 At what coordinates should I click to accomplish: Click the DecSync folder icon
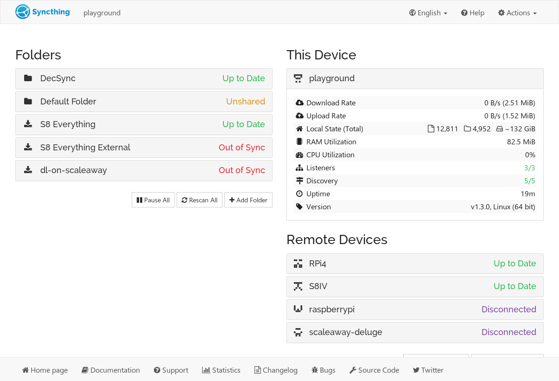coord(28,78)
